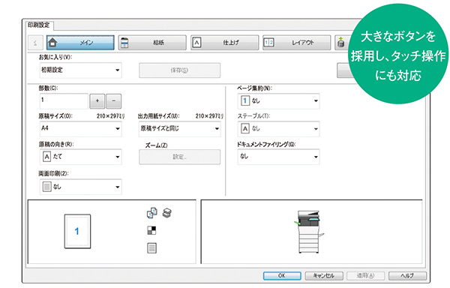Open the 原稿の向き dropdown showing たて
This screenshot has height=288, width=450.
pos(81,157)
